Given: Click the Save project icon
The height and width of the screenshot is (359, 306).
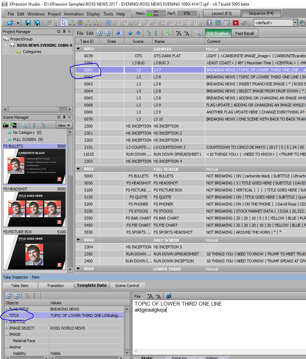Looking at the screenshot, I should [x=28, y=23].
